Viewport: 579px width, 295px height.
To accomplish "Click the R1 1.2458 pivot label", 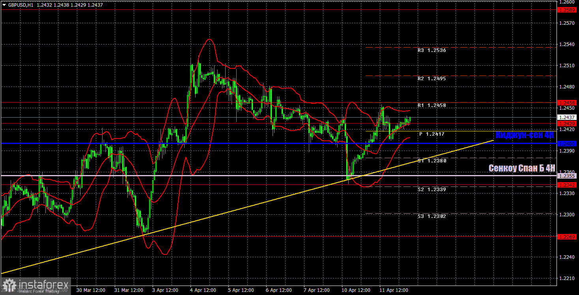I will coord(431,105).
